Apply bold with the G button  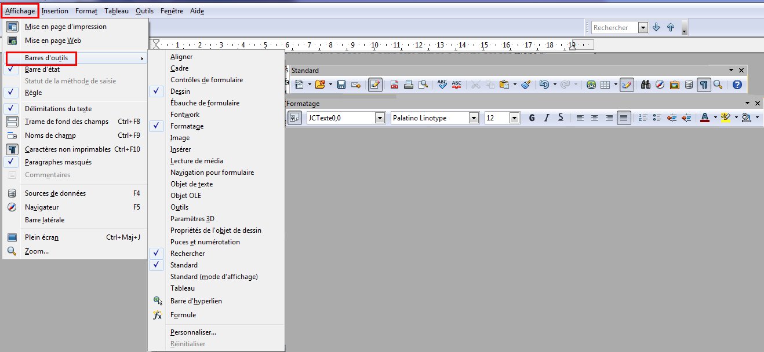click(532, 118)
